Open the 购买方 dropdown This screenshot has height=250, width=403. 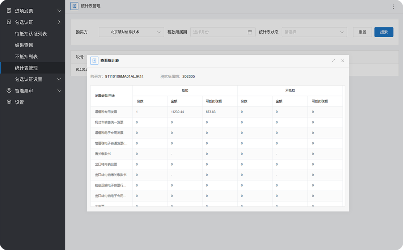pyautogui.click(x=131, y=32)
